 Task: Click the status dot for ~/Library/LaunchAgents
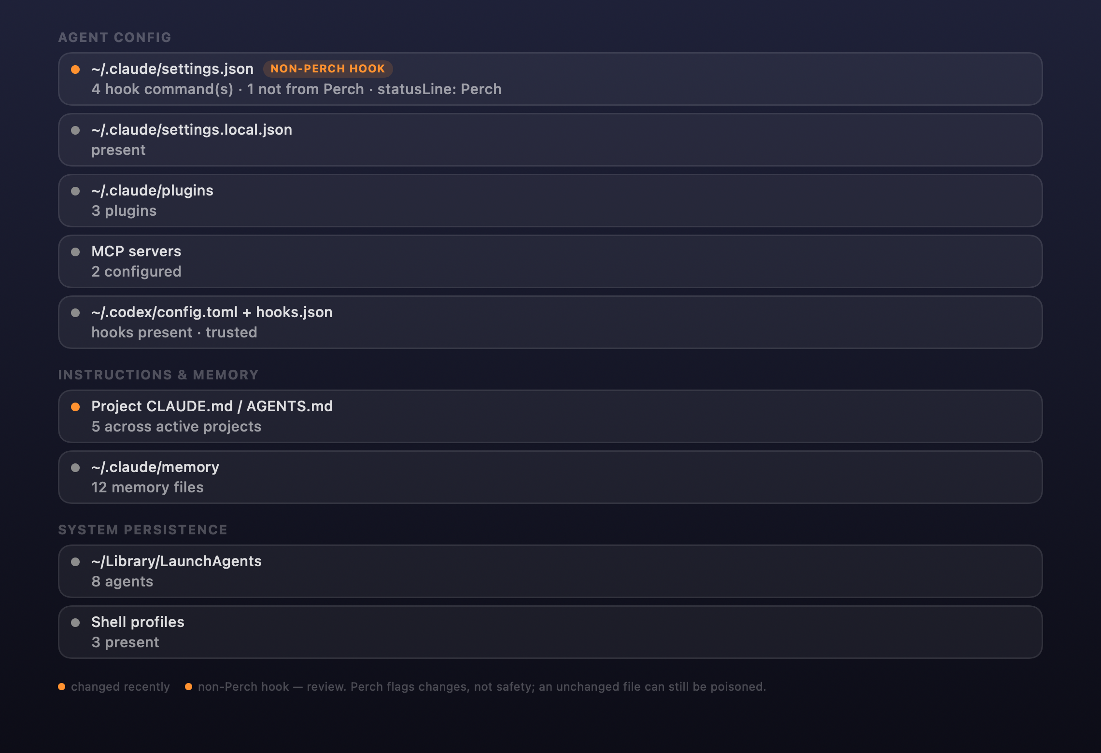tap(75, 562)
